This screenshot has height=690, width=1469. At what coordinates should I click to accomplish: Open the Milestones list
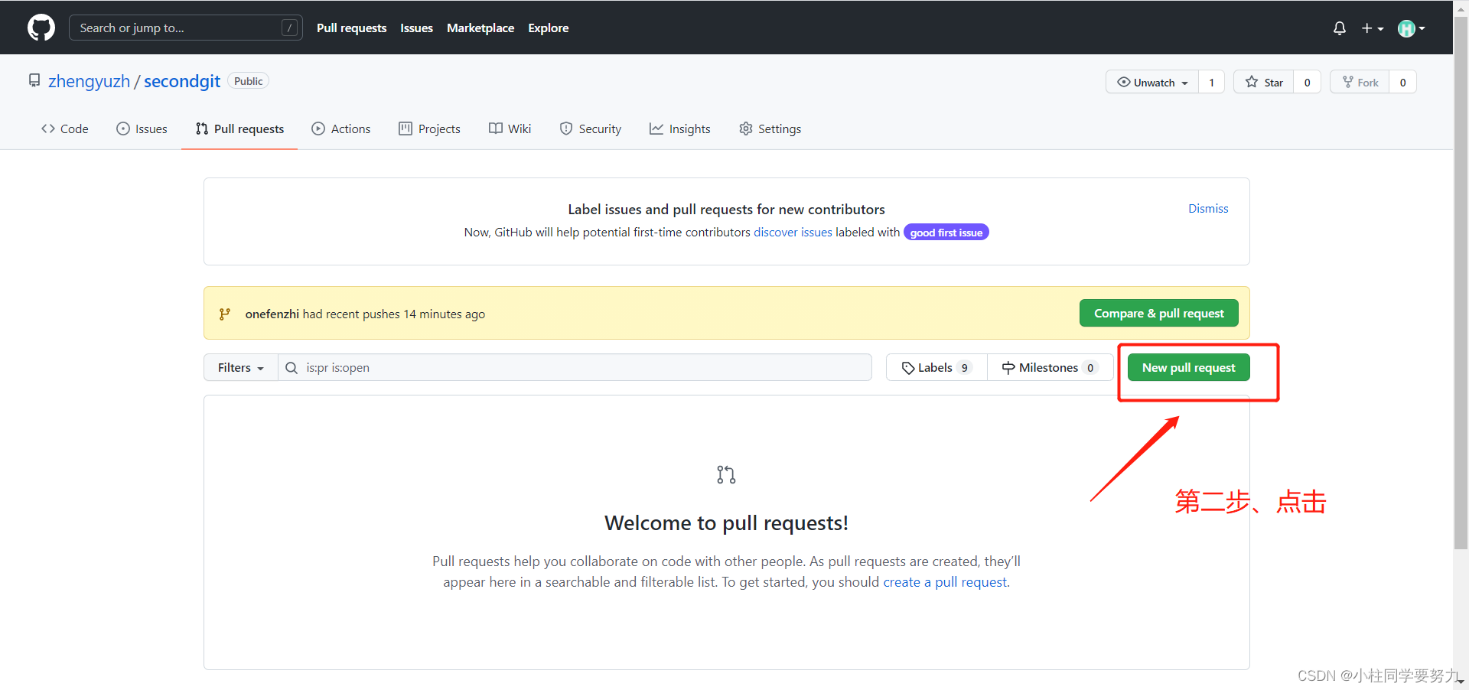1050,368
